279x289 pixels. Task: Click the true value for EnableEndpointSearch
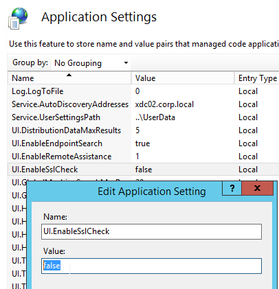coord(142,143)
